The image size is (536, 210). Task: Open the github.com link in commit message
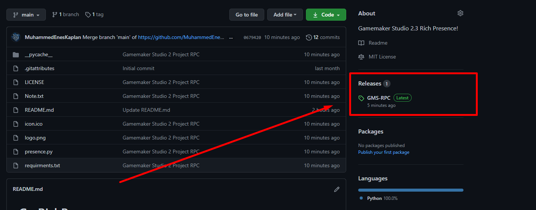[181, 37]
